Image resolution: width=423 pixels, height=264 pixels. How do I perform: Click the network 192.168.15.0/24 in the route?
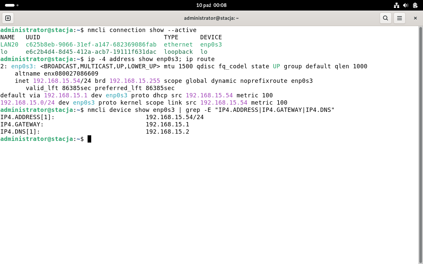tap(27, 103)
